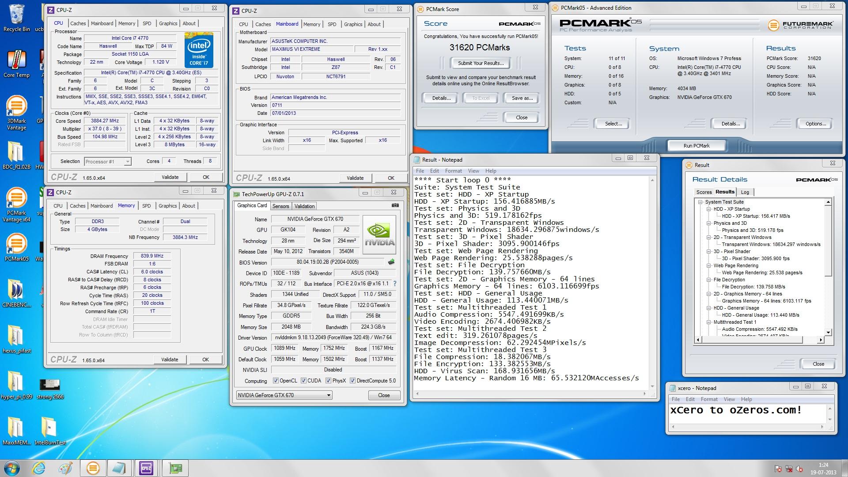Switch to CPU-Z on the taskbar
The image size is (848, 477).
pos(146,468)
